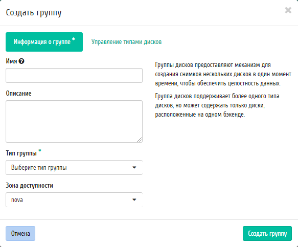Click the Отмена button
Viewport: 298px width, 247px height.
20,233
